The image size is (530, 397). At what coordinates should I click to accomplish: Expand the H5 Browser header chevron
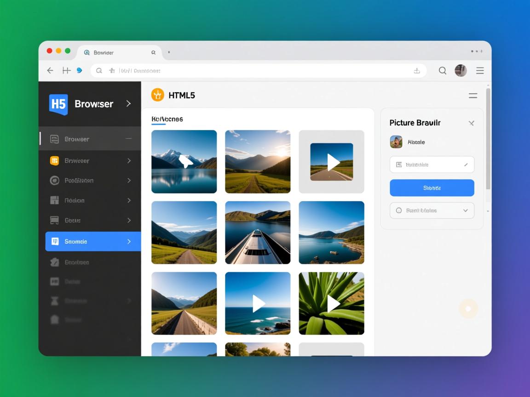point(128,104)
